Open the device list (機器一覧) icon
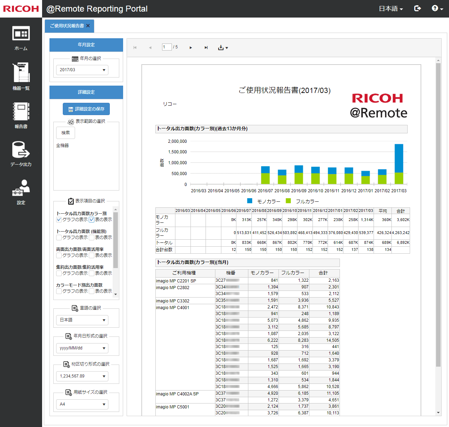The image size is (449, 427). [x=21, y=76]
